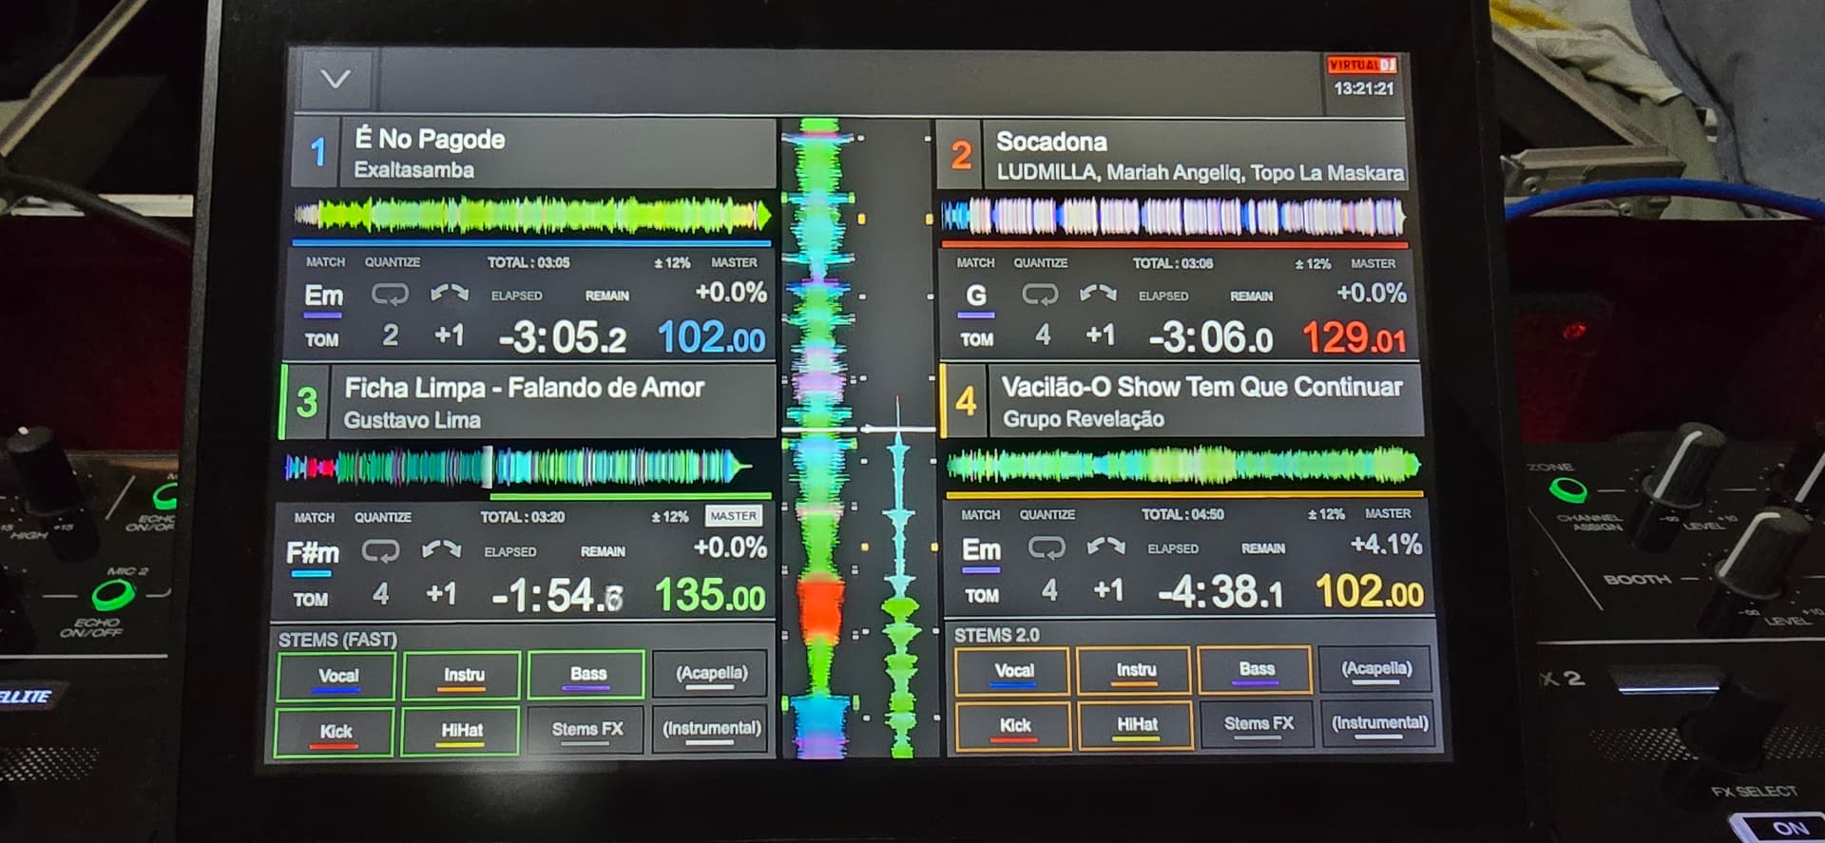The height and width of the screenshot is (843, 1825).
Task: Click Acapella button in Stems (Fast) panel
Action: [711, 674]
